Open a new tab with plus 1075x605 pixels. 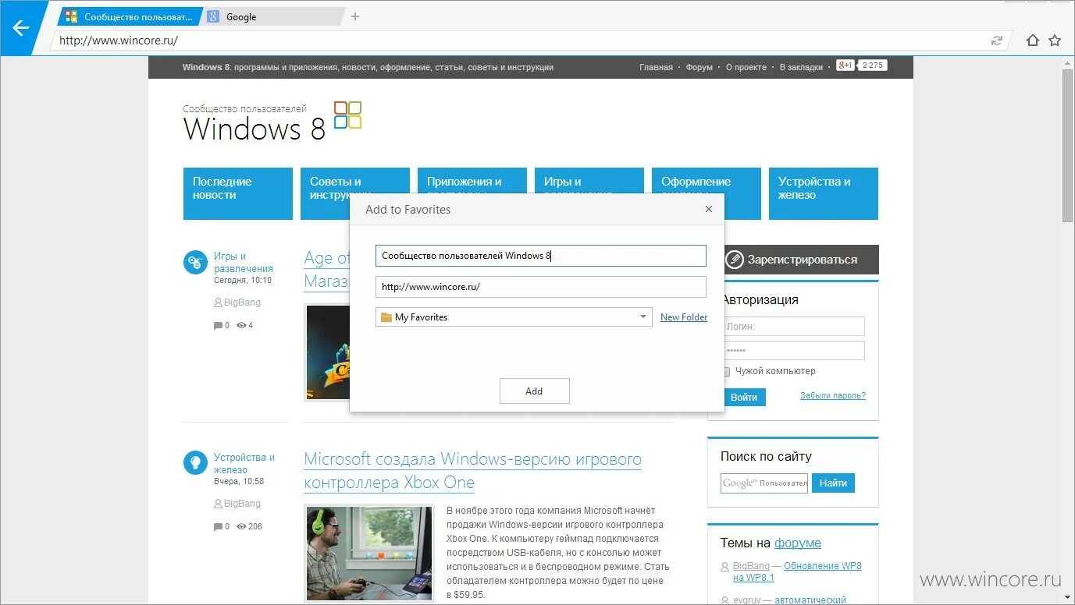355,16
